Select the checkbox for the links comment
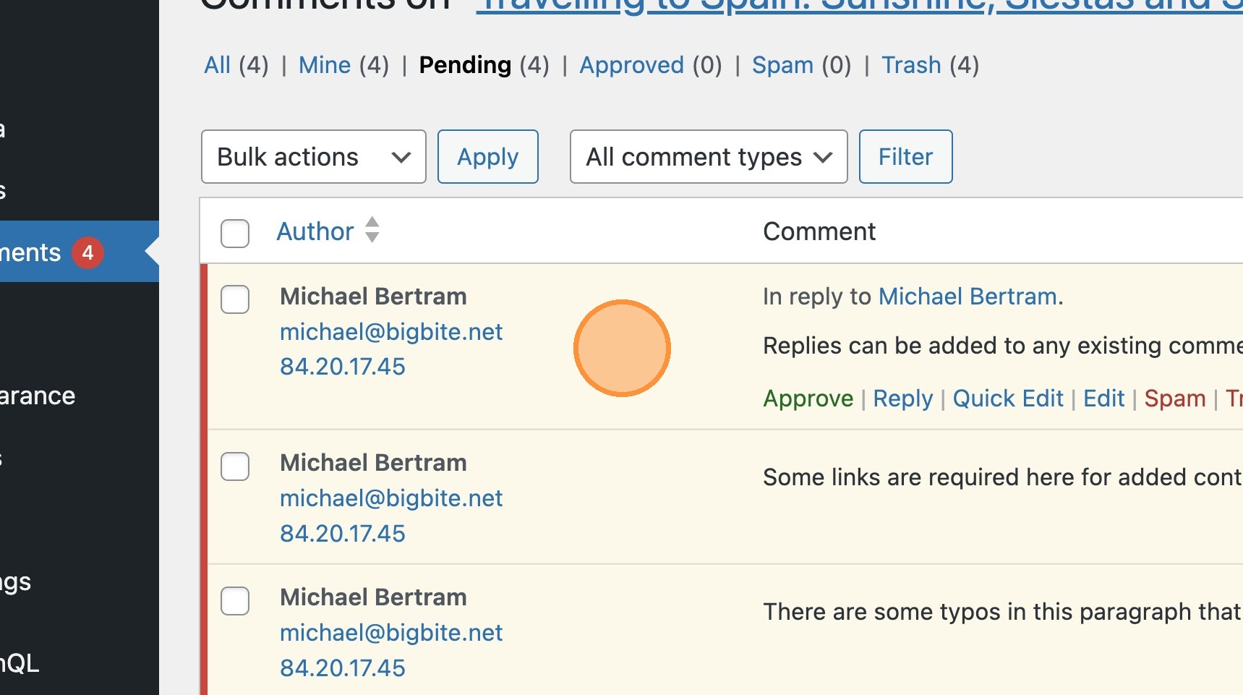Screen dimensions: 1243x695 (x=235, y=466)
